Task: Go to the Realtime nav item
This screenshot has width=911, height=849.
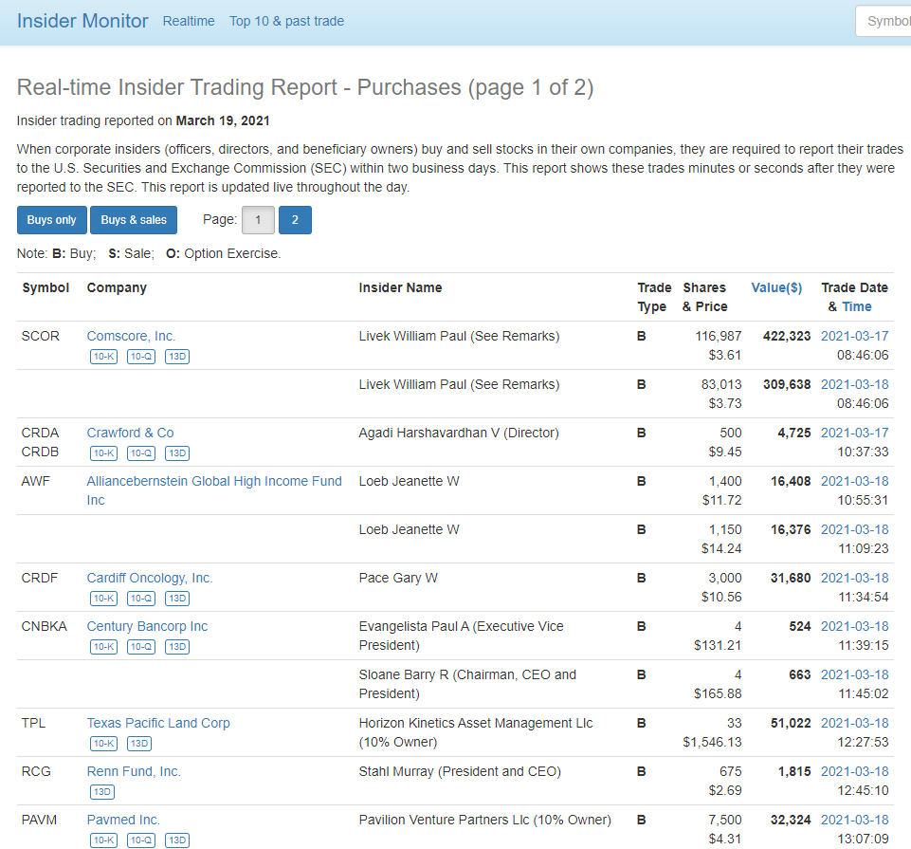Action: pyautogui.click(x=189, y=21)
